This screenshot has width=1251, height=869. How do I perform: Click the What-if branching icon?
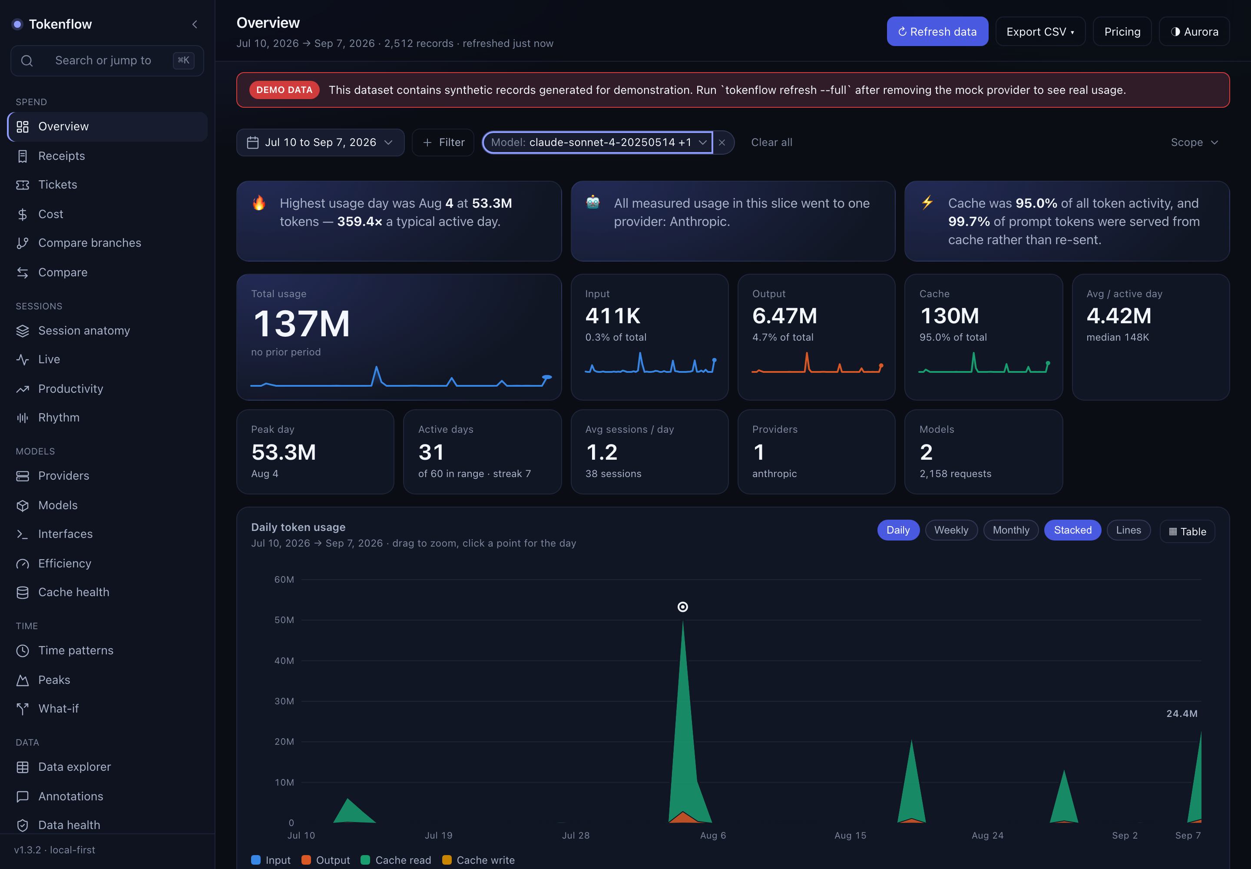pos(22,709)
